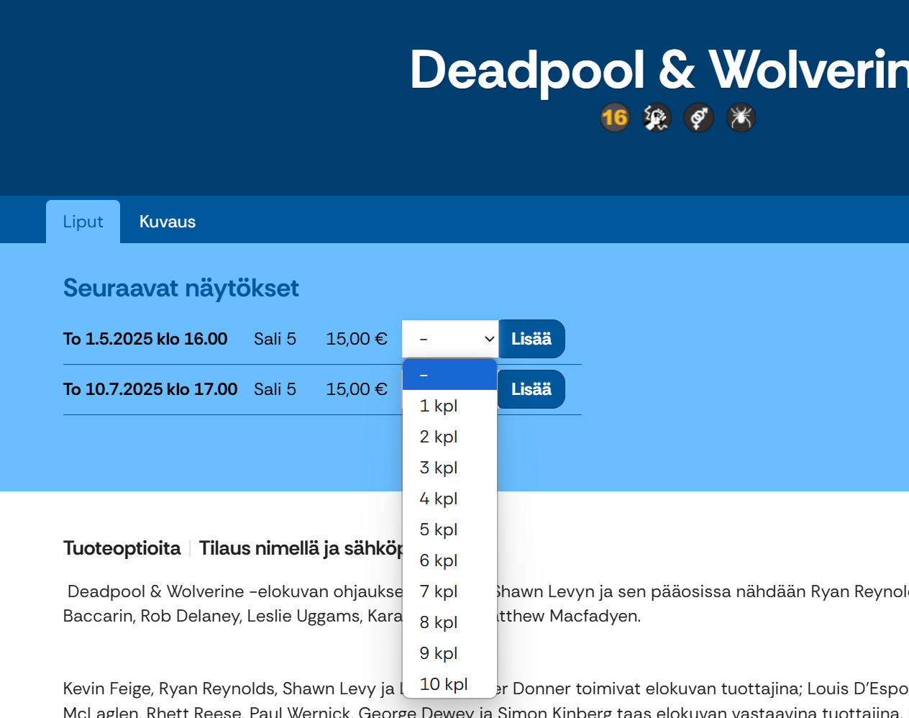
Task: Select 10 kpl ticket quantity
Action: pos(449,684)
